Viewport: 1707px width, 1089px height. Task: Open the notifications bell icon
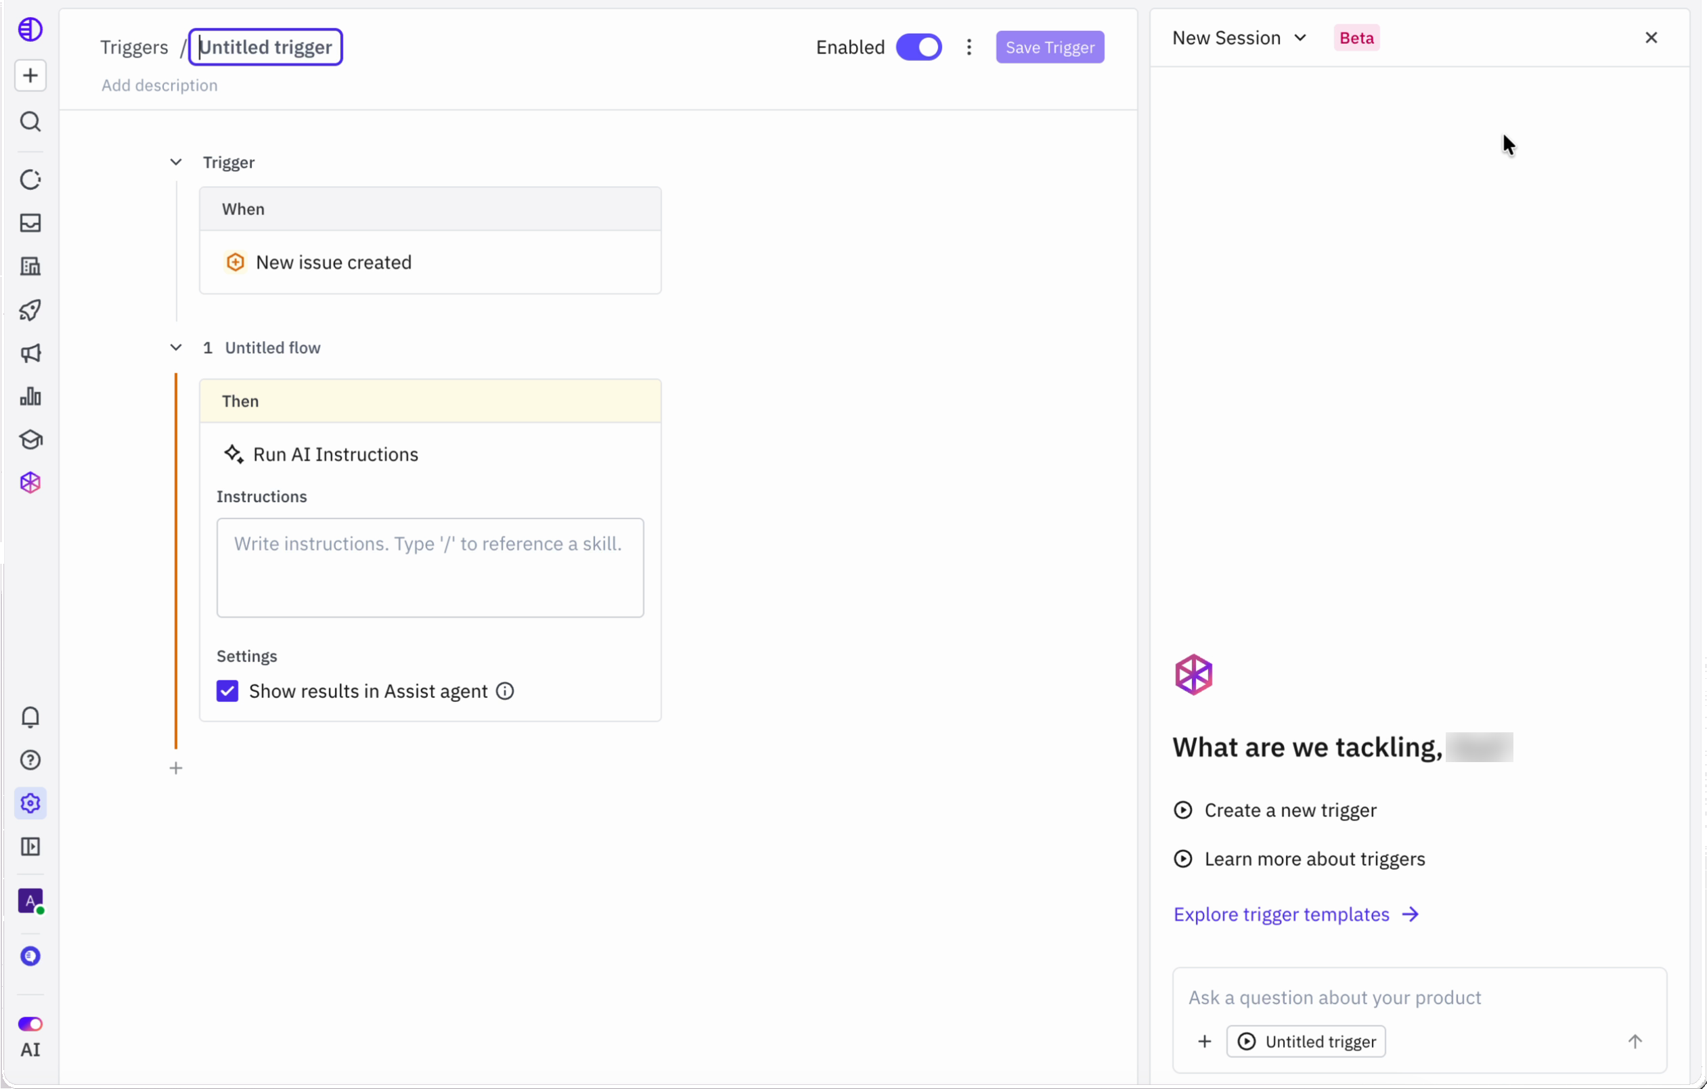tap(30, 717)
